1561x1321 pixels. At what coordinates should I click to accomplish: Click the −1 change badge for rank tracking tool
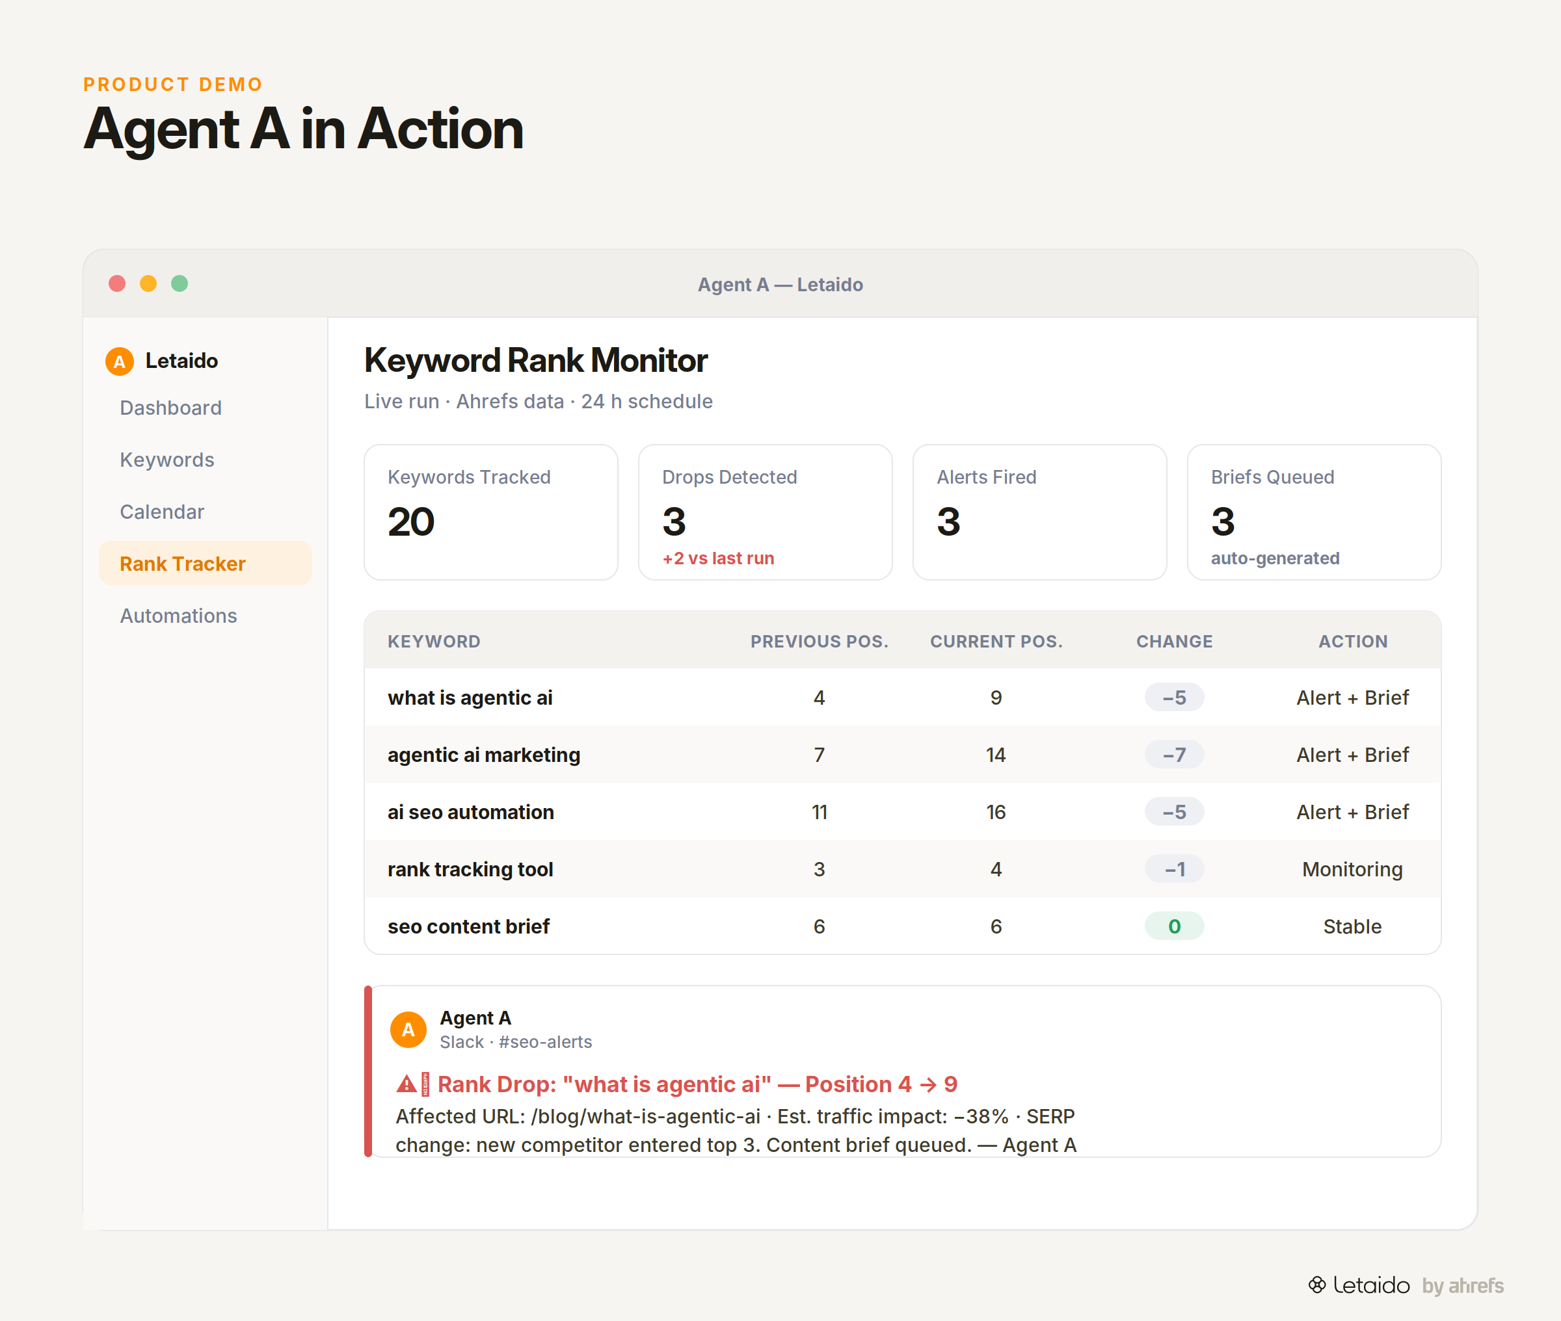1175,869
